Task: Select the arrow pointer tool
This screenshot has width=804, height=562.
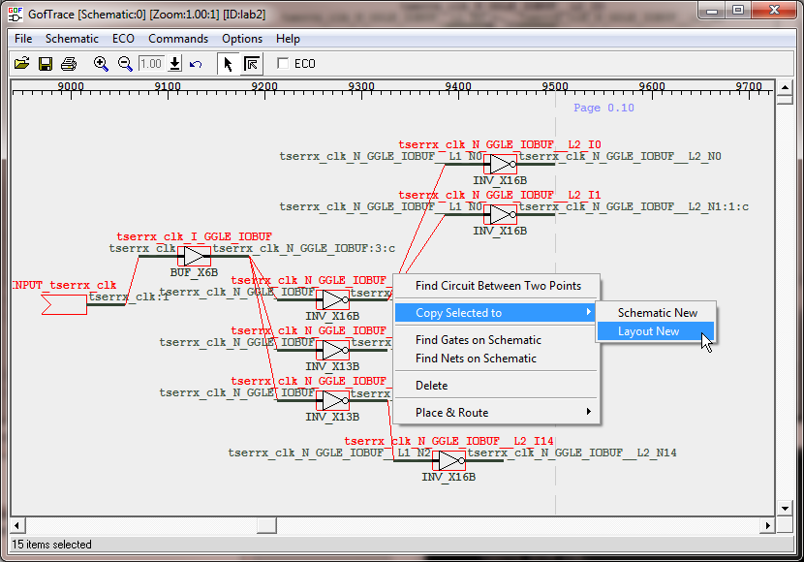Action: point(228,64)
